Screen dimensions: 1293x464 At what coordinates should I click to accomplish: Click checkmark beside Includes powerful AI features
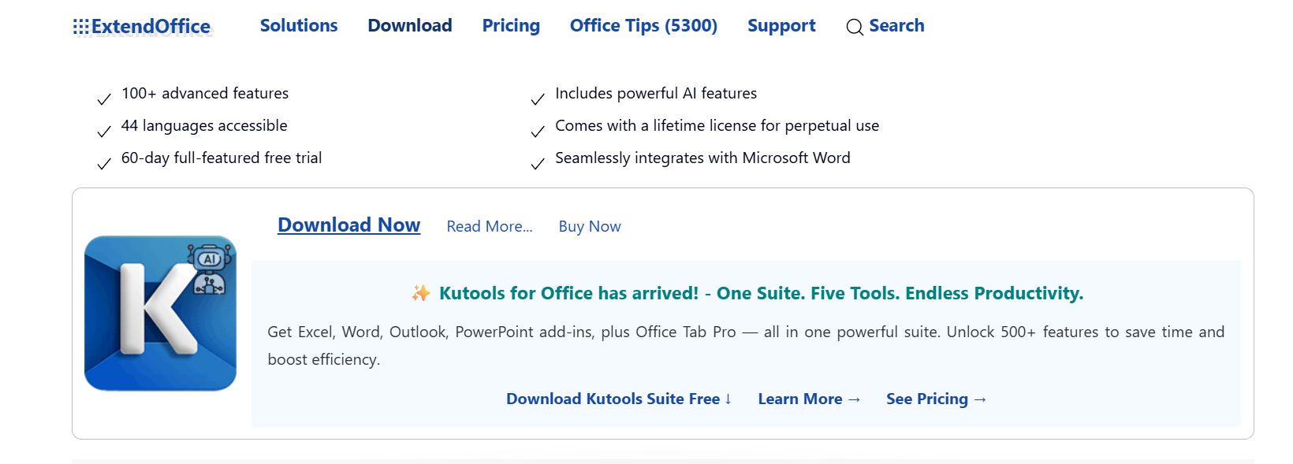538,99
